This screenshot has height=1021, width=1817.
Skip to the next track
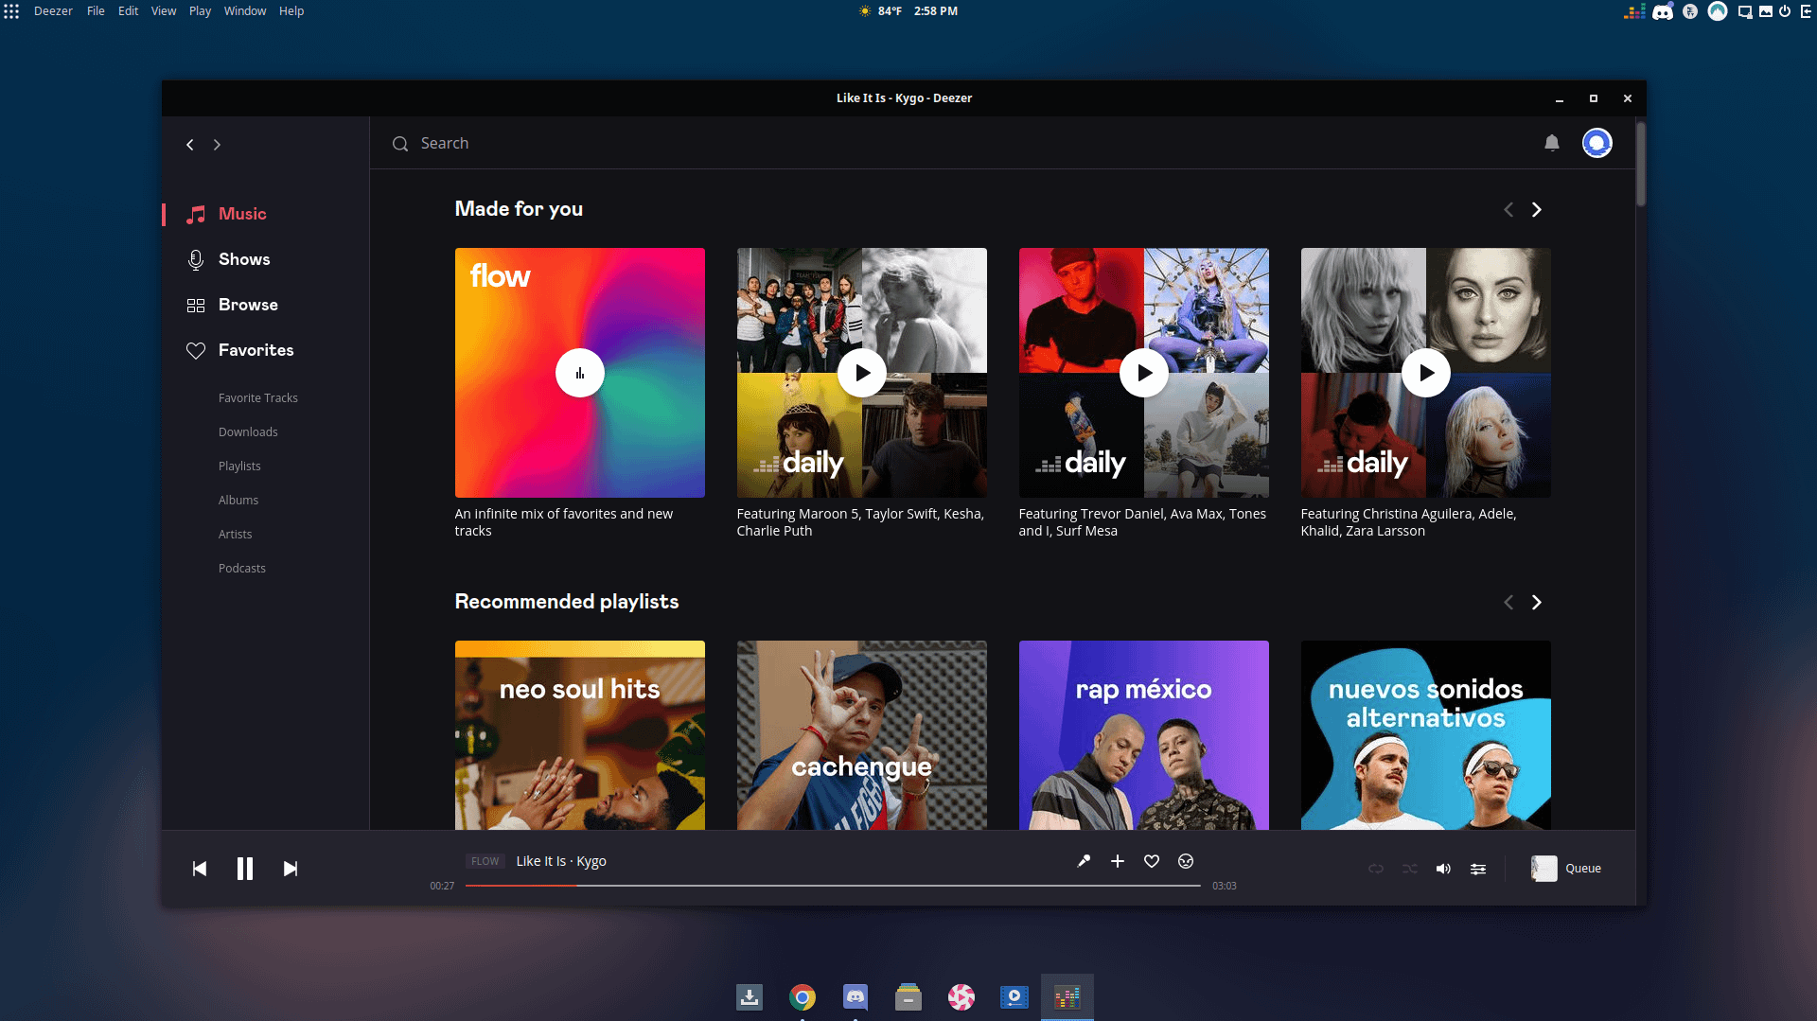(x=291, y=869)
